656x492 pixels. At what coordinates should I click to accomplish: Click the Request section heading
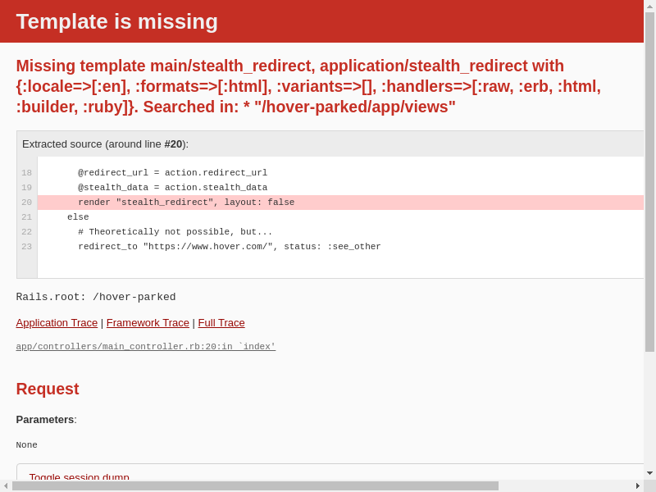pos(48,389)
